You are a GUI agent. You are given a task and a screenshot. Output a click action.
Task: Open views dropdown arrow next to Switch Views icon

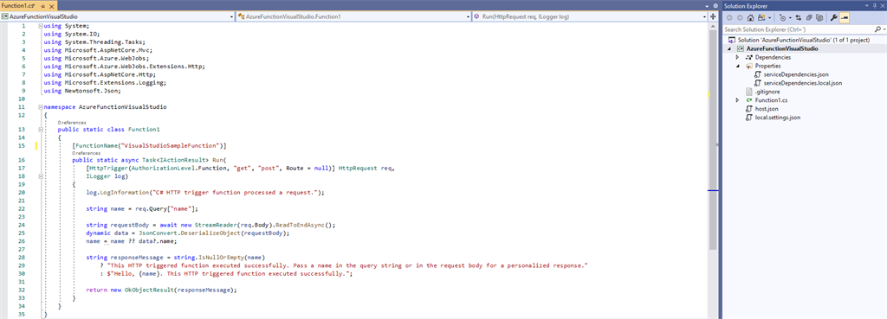pyautogui.click(x=769, y=18)
